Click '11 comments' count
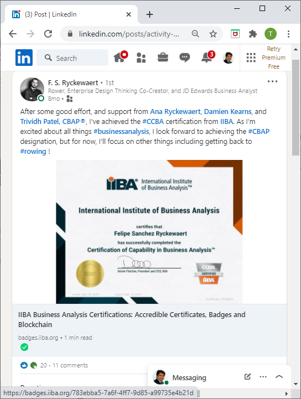 tap(70, 365)
